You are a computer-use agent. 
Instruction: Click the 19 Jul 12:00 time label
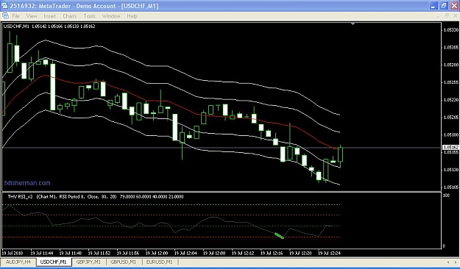(x=157, y=253)
